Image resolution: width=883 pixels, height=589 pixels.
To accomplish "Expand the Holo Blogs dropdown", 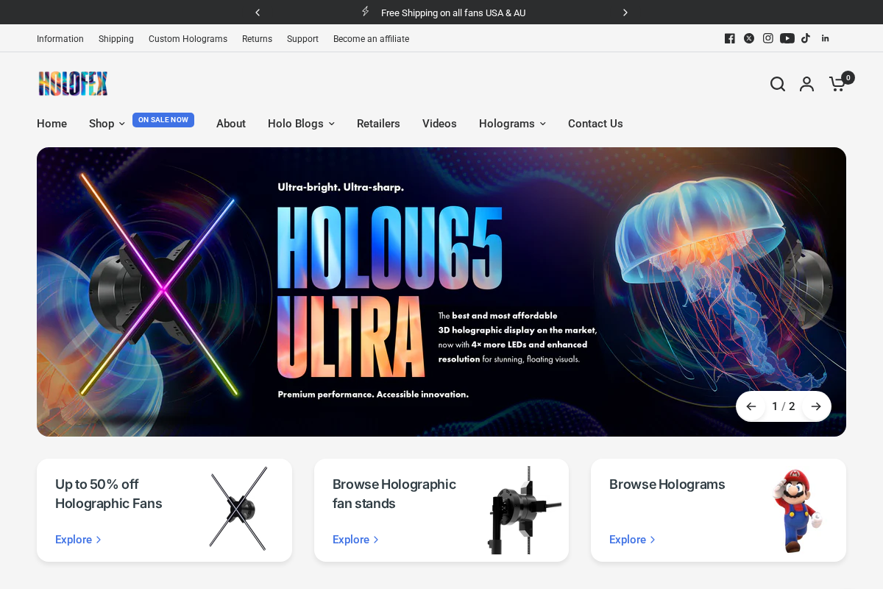I will point(301,124).
